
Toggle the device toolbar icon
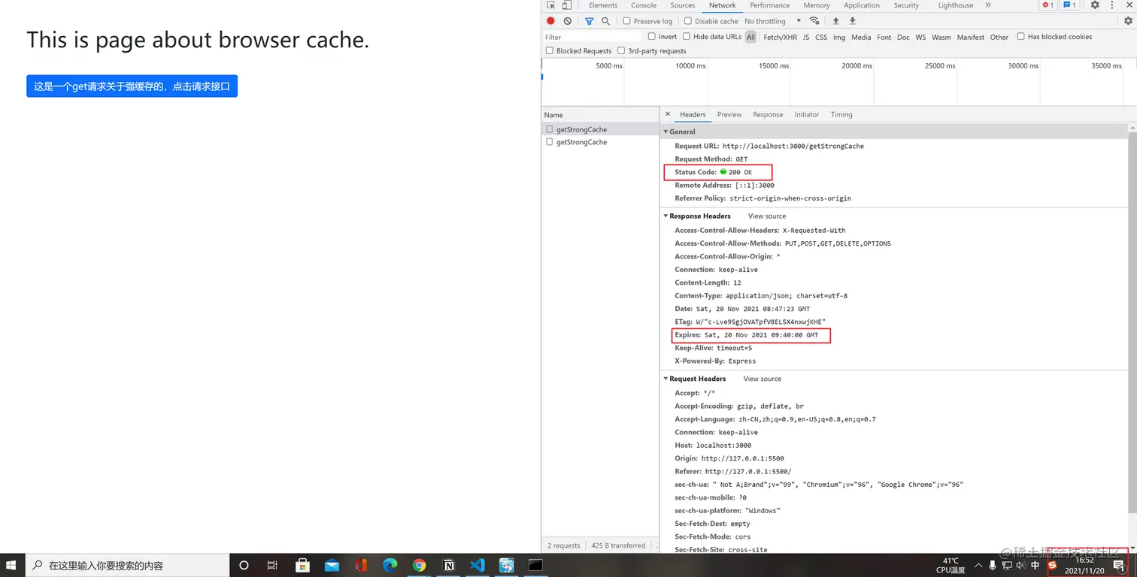(x=566, y=5)
